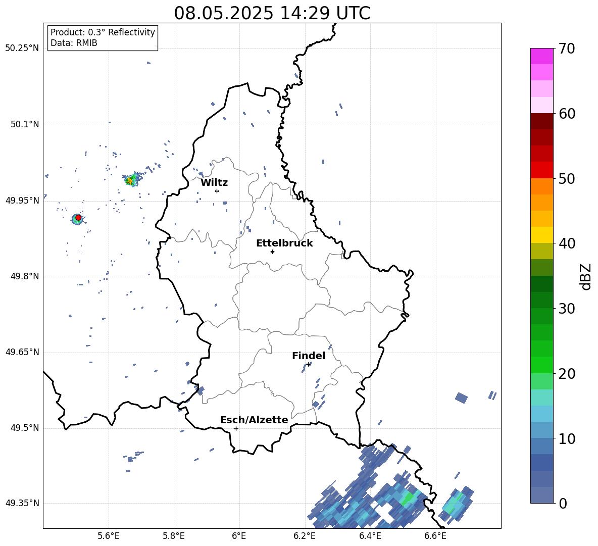Click the 'Wiltz' city label
Screen dimensions: 598x546
click(214, 183)
